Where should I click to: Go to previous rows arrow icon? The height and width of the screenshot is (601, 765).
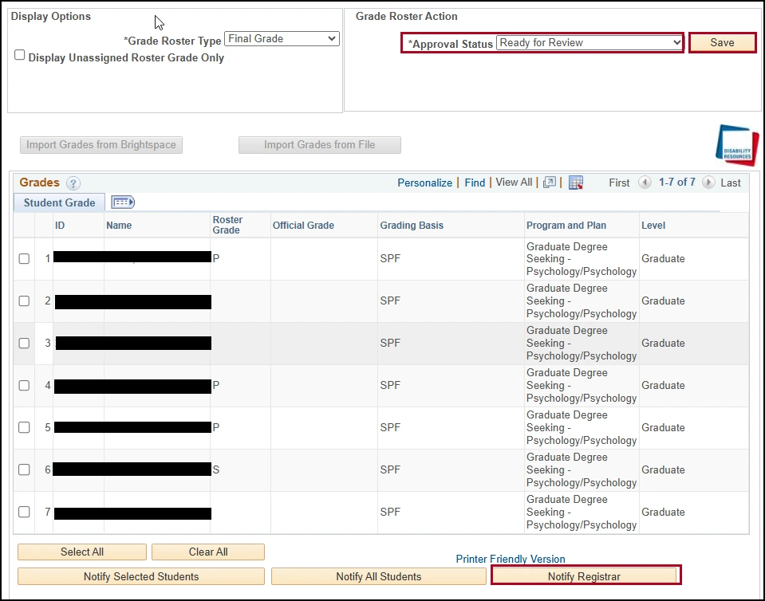(645, 183)
